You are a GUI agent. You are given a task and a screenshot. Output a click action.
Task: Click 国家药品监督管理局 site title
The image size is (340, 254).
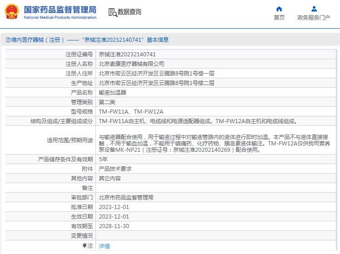pyautogui.click(x=60, y=10)
